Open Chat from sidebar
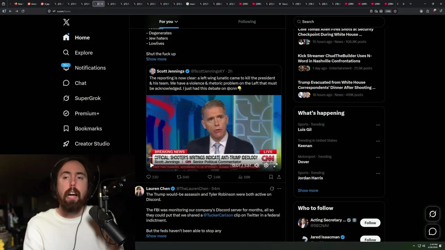Screen dimensions: 445x250 (75, 83)
